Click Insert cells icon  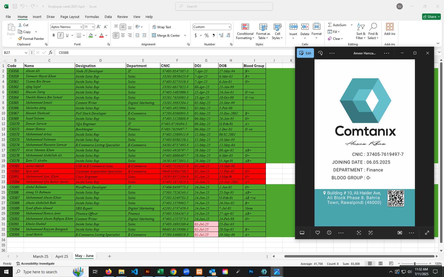point(293,27)
